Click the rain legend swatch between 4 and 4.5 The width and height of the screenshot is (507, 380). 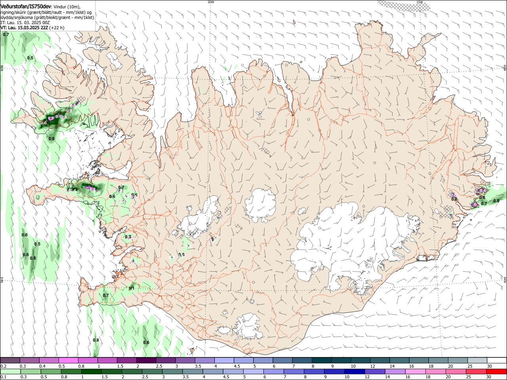213,371
